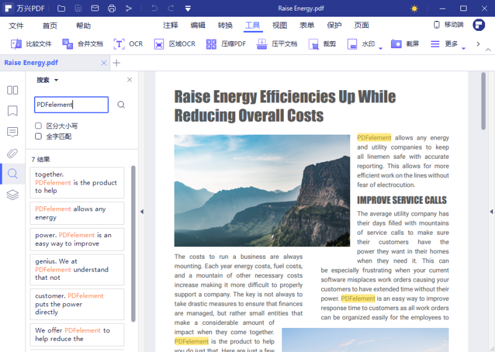Click the 压缩PDF compress tool
Screen dimensions: 495x352
[226, 44]
